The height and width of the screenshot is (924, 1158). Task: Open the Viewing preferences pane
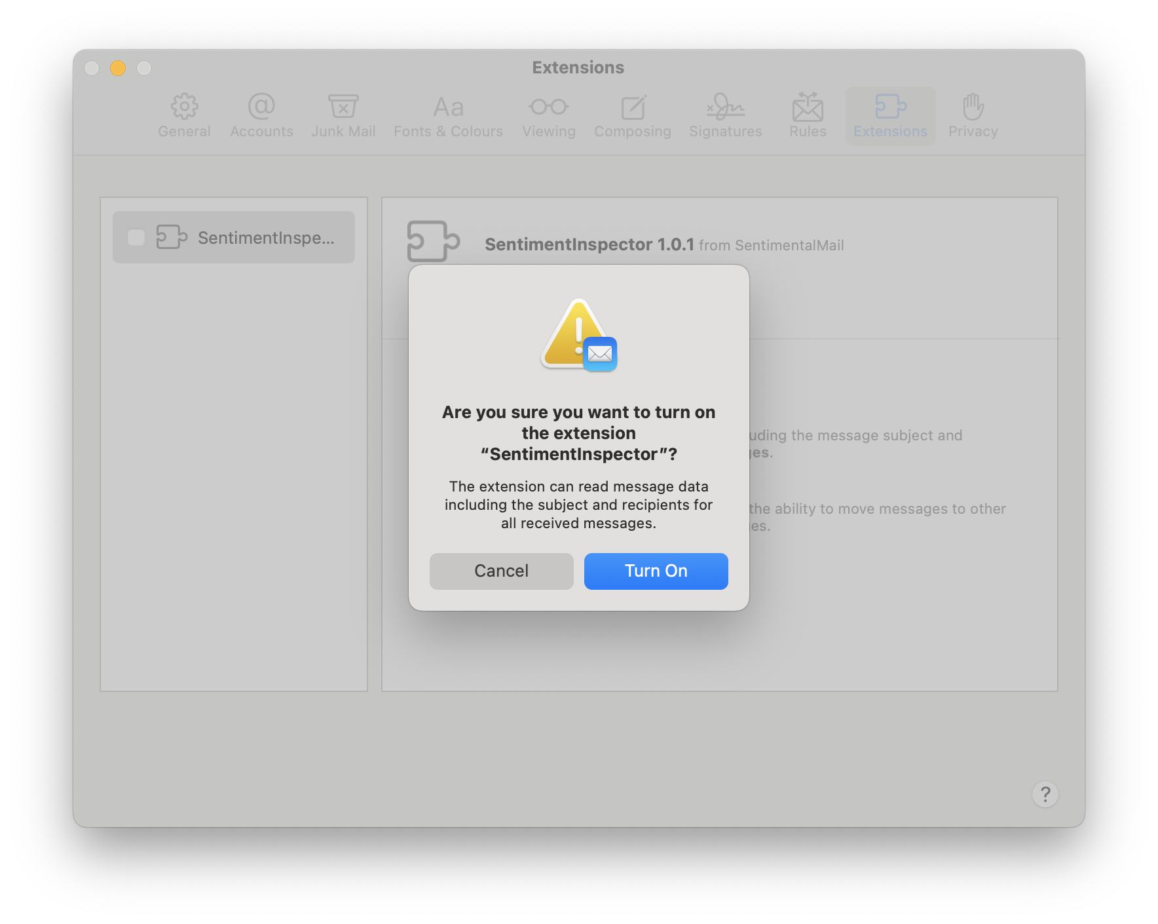[549, 116]
